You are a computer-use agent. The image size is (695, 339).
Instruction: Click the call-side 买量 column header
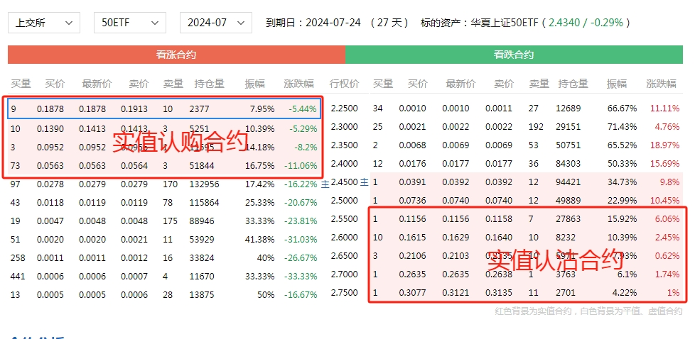pos(21,83)
